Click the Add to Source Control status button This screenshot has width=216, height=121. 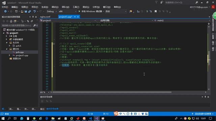click(x=202, y=114)
